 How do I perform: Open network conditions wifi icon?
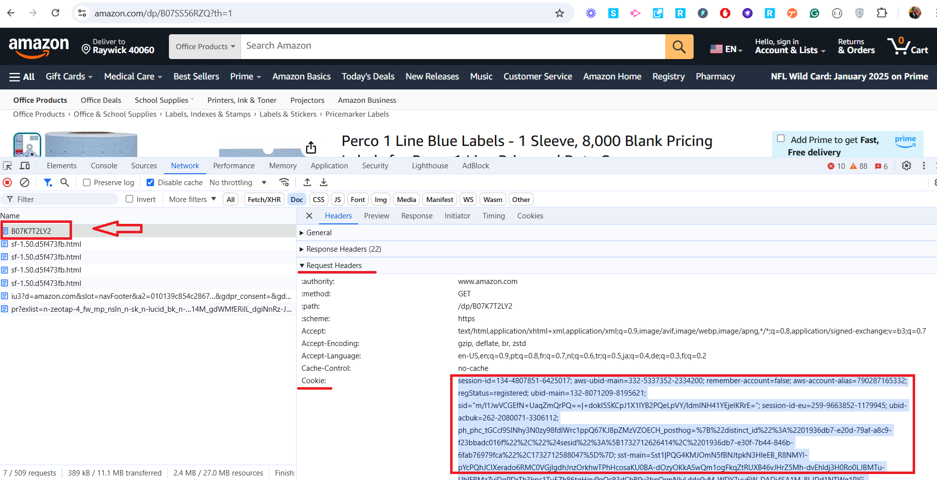[x=284, y=182]
